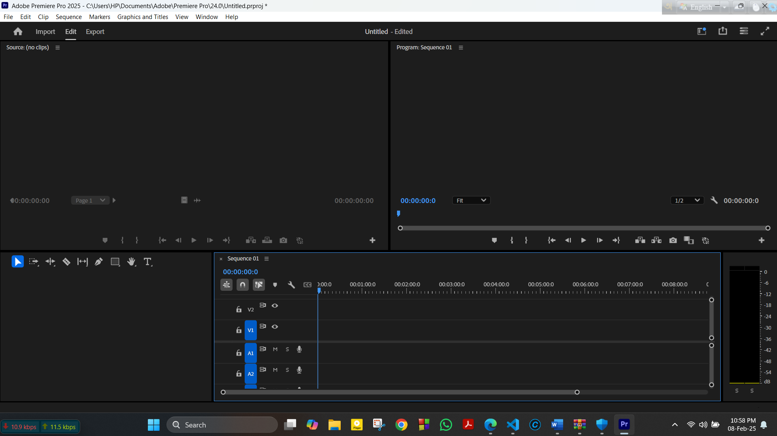Select the Selection tool arrow
The height and width of the screenshot is (436, 777).
tap(17, 262)
